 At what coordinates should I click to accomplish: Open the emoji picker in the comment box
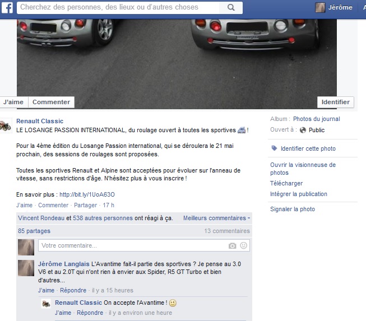243,246
